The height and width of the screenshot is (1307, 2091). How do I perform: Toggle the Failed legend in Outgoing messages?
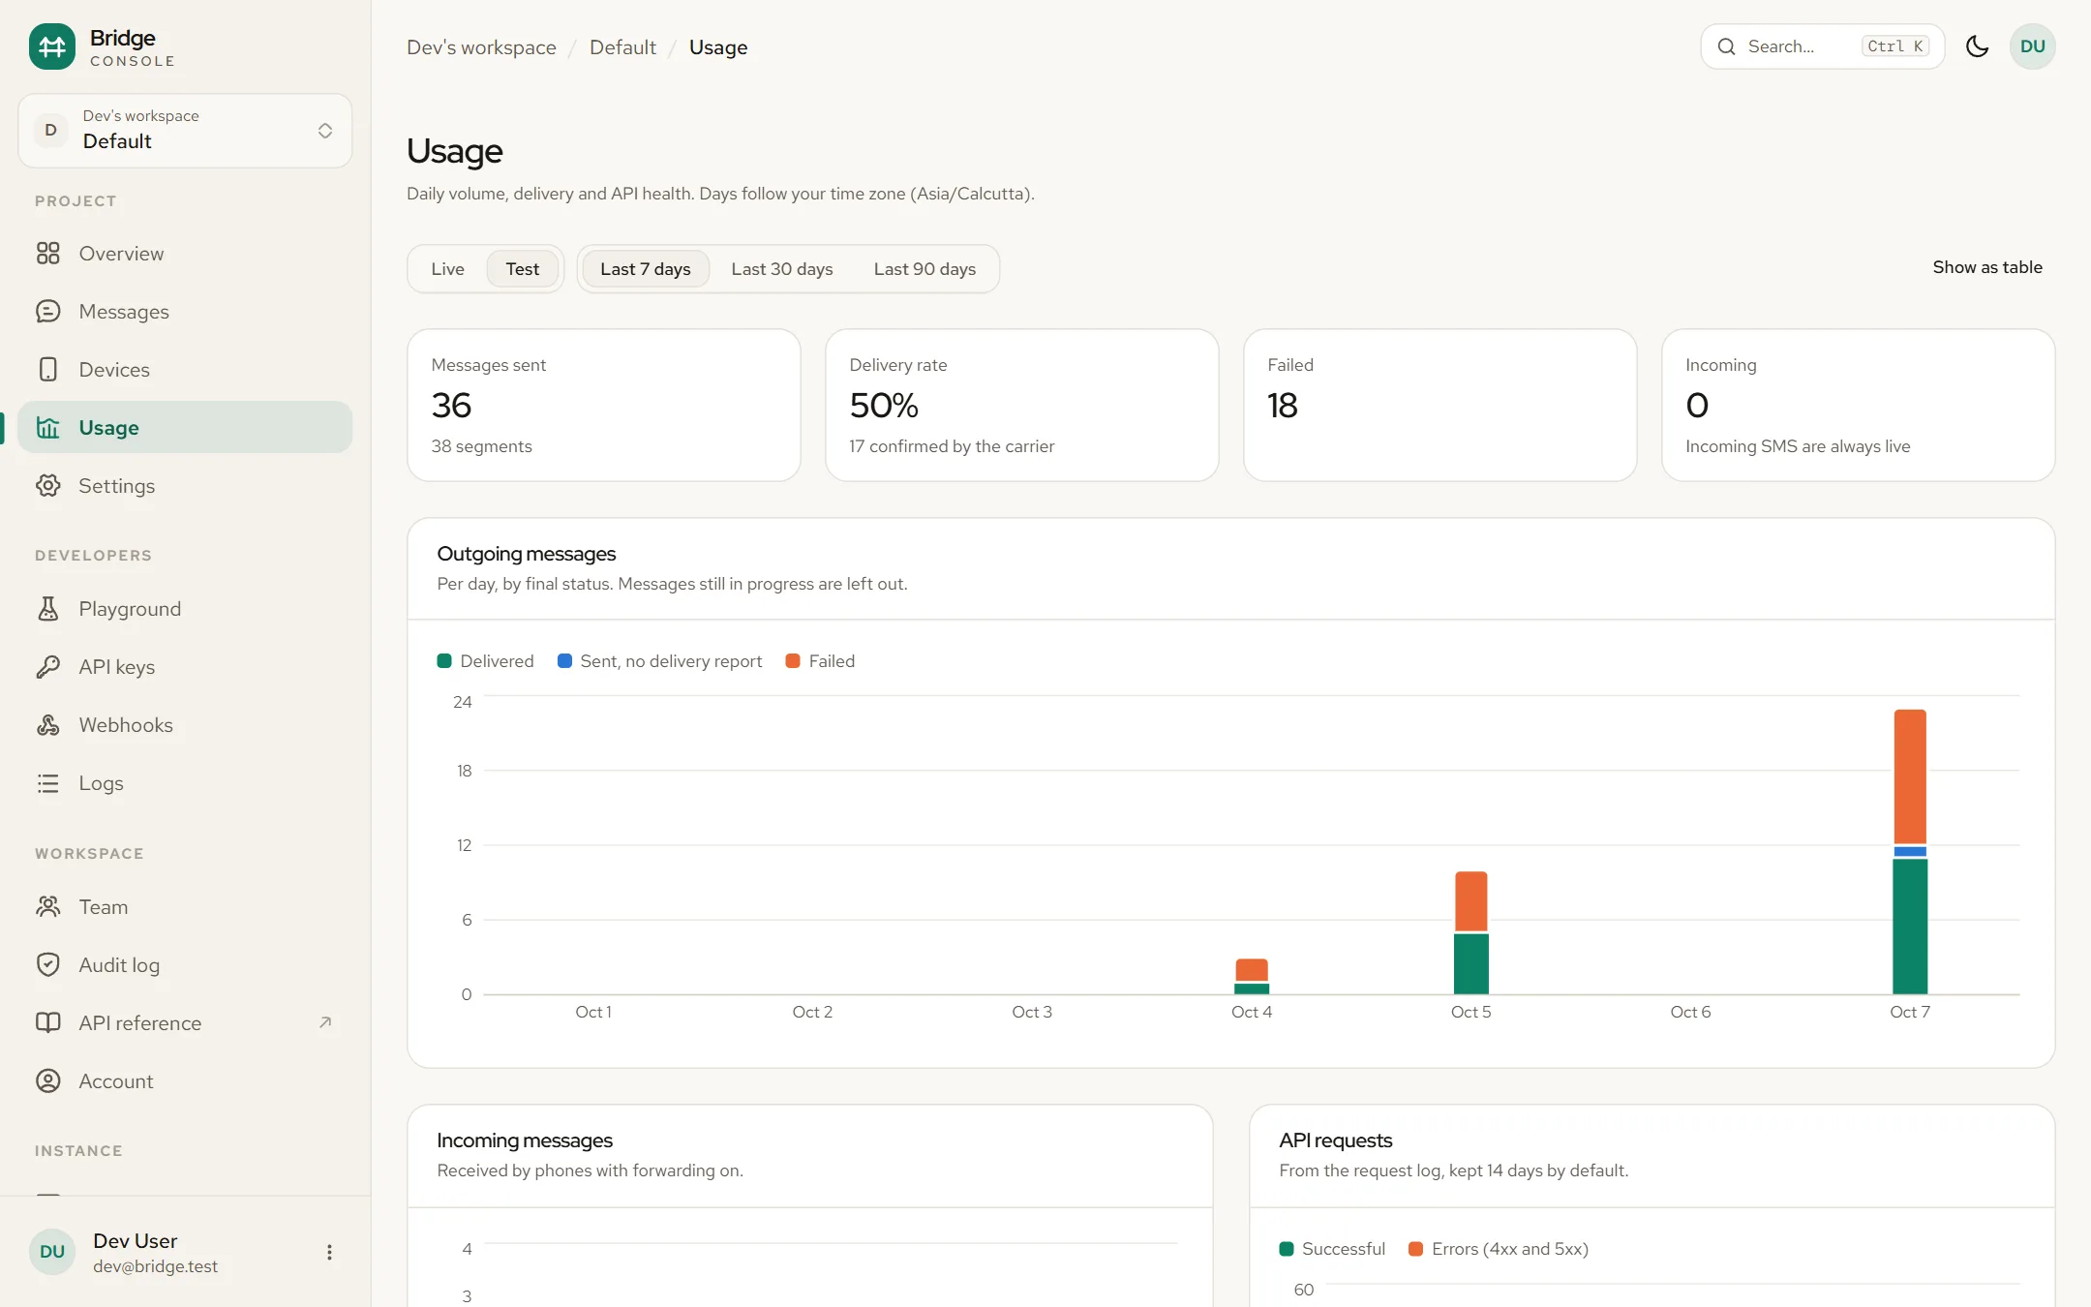click(x=820, y=661)
